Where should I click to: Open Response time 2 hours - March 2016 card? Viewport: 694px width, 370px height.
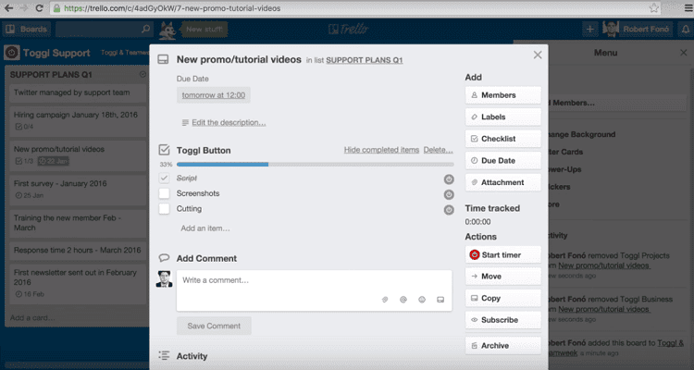tap(78, 250)
